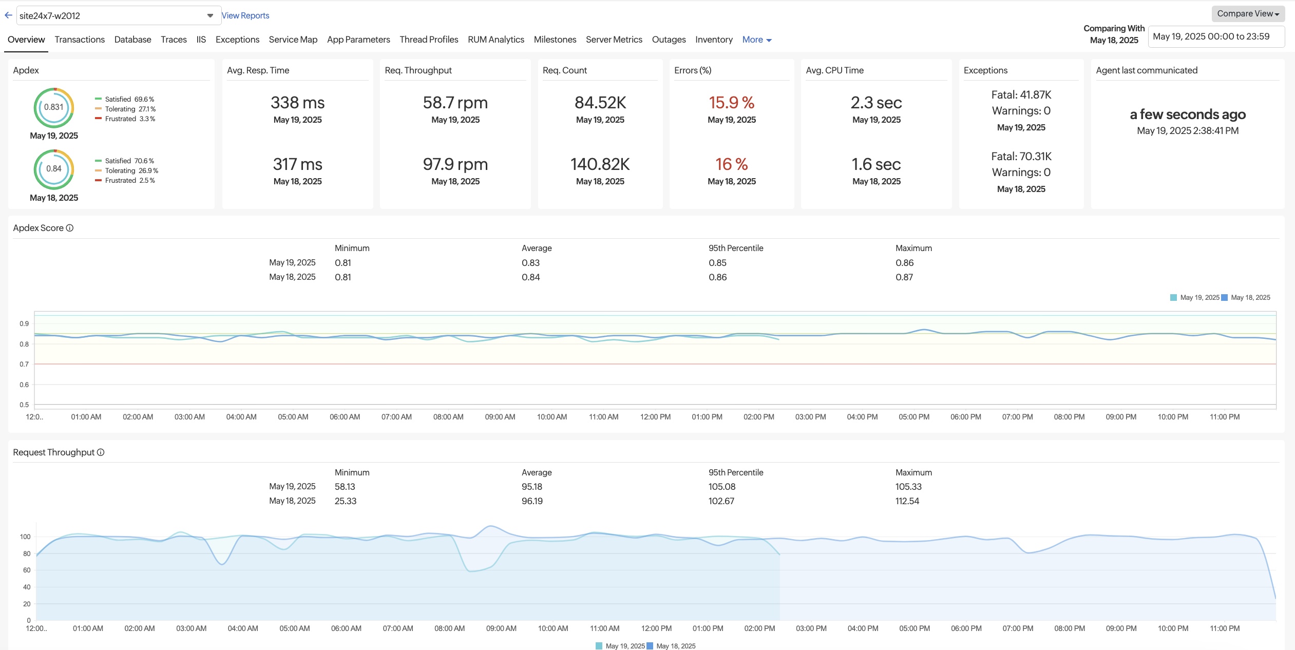The image size is (1295, 650).
Task: Open the RUM Analytics tab
Action: tap(495, 40)
